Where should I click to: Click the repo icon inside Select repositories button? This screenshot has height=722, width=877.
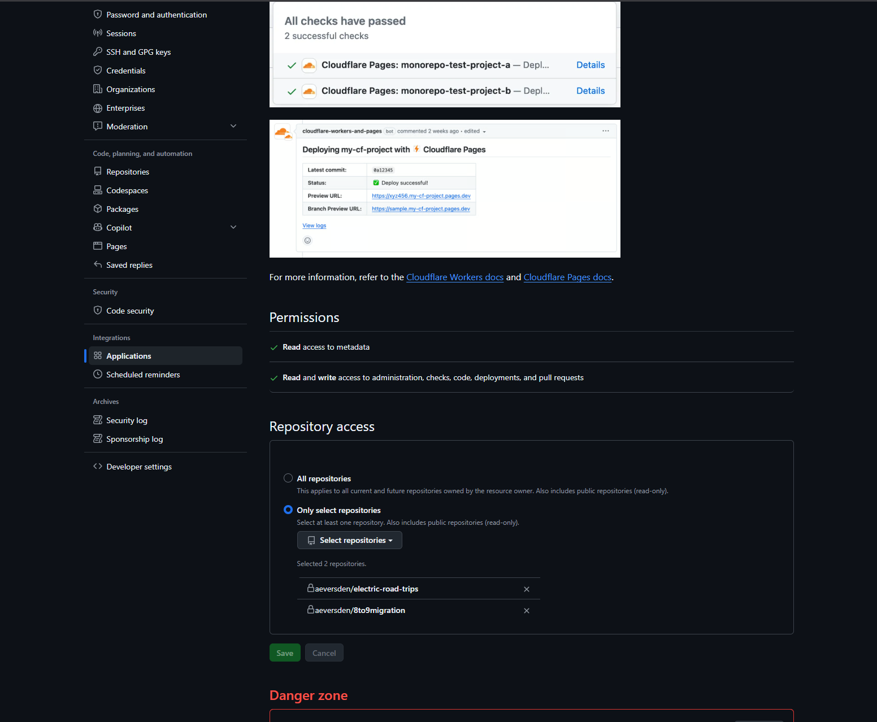point(311,541)
